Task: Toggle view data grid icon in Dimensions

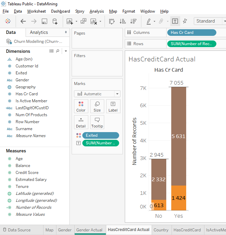Action: tap(51, 51)
